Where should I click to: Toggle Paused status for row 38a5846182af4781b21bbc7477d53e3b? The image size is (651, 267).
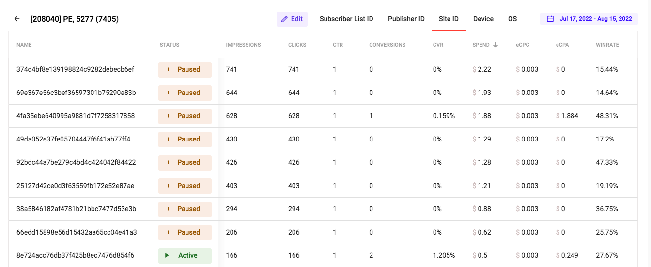tap(185, 209)
